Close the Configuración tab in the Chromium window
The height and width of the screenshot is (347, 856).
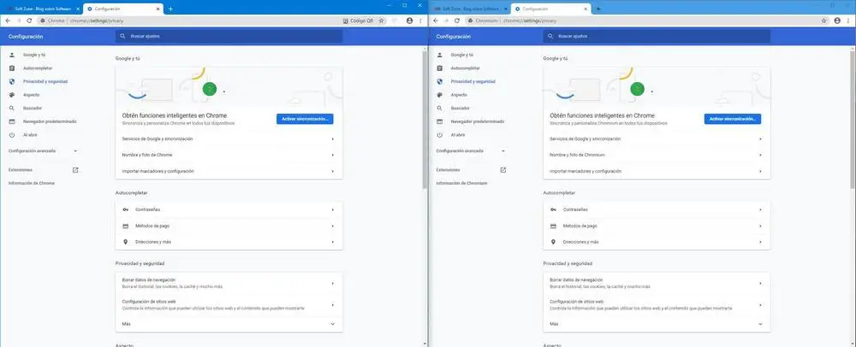pos(586,9)
